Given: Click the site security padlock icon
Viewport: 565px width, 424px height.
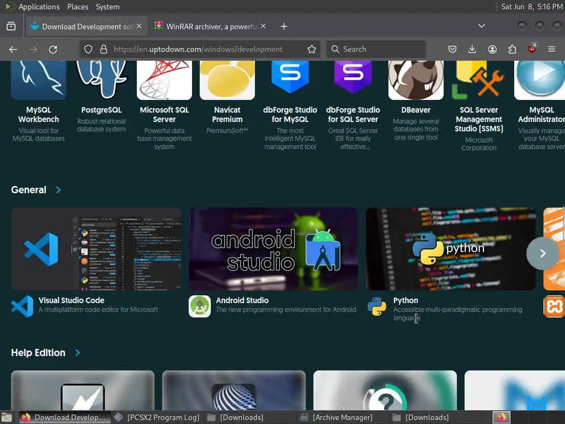Looking at the screenshot, I should (104, 49).
